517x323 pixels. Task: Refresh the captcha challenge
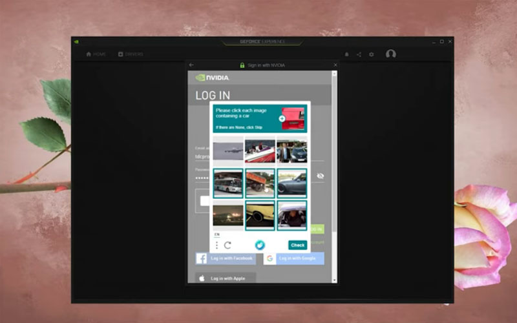[227, 245]
